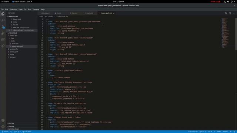Open the power icon in system tray
Viewport: 237px width, 133px height.
coord(231,1)
